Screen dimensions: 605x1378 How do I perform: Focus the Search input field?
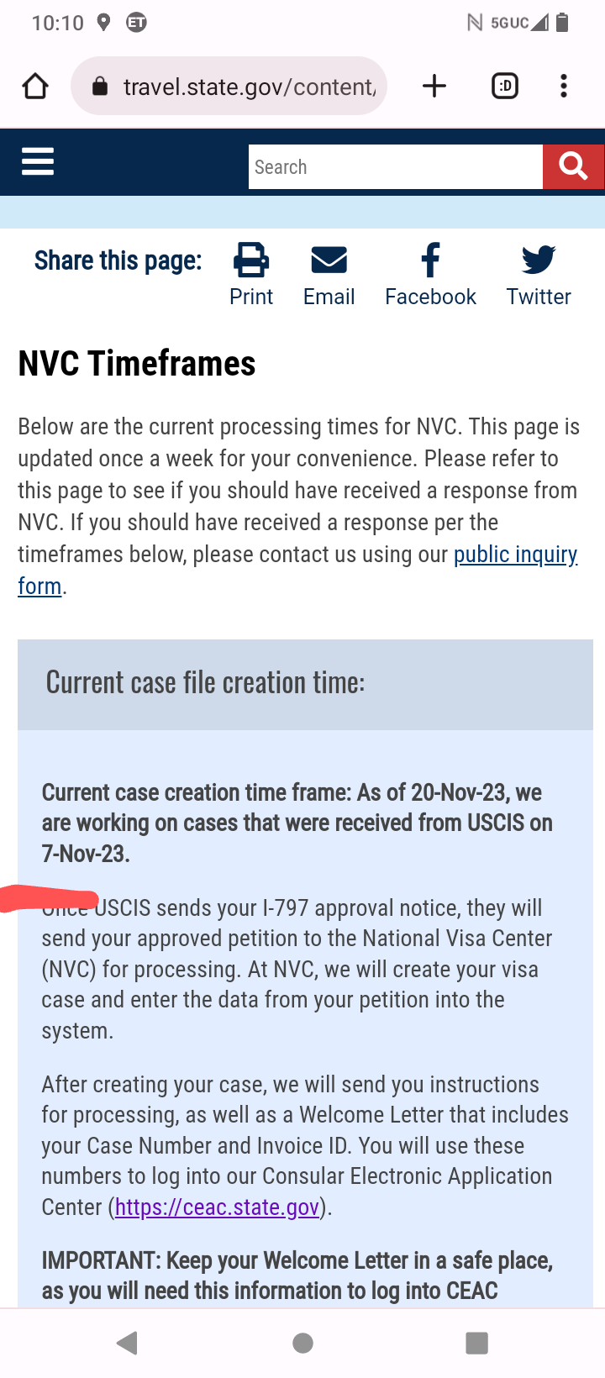[396, 166]
